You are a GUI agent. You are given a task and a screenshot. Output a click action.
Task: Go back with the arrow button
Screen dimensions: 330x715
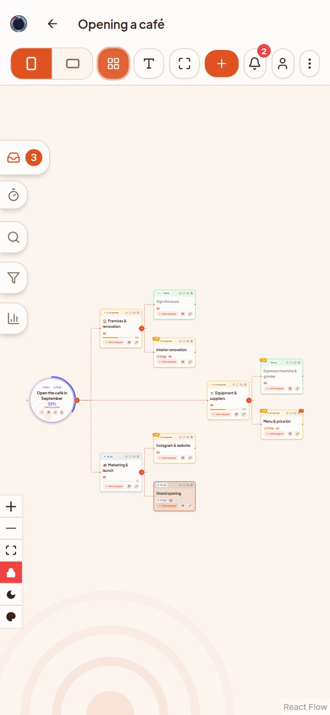coord(52,24)
